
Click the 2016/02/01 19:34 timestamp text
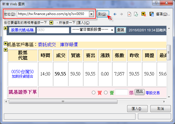(x=142, y=30)
